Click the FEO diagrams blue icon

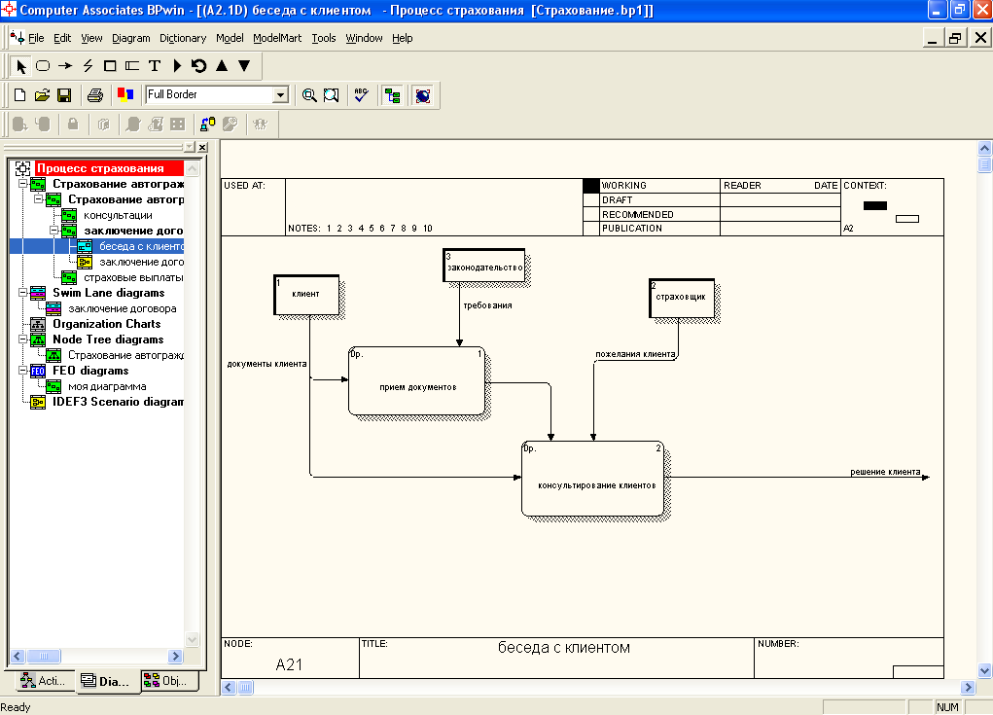[38, 371]
